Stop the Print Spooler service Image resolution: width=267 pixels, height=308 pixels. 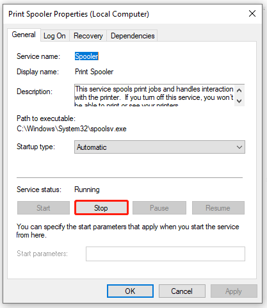coord(101,207)
